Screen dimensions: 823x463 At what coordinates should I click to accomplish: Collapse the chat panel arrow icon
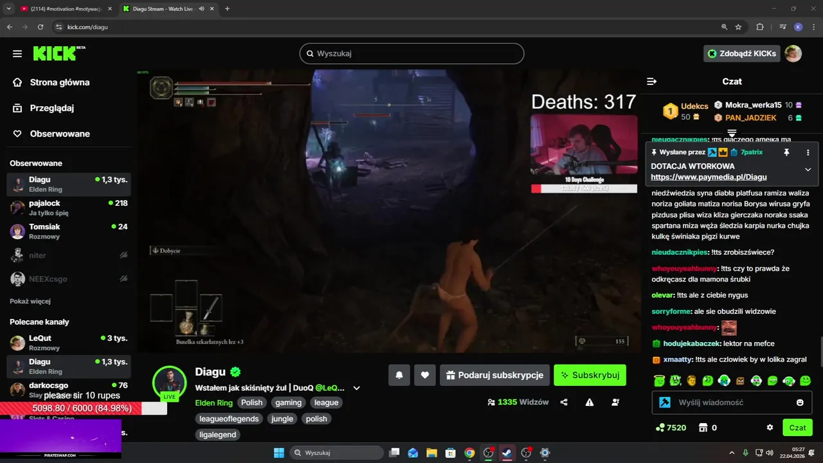click(651, 82)
